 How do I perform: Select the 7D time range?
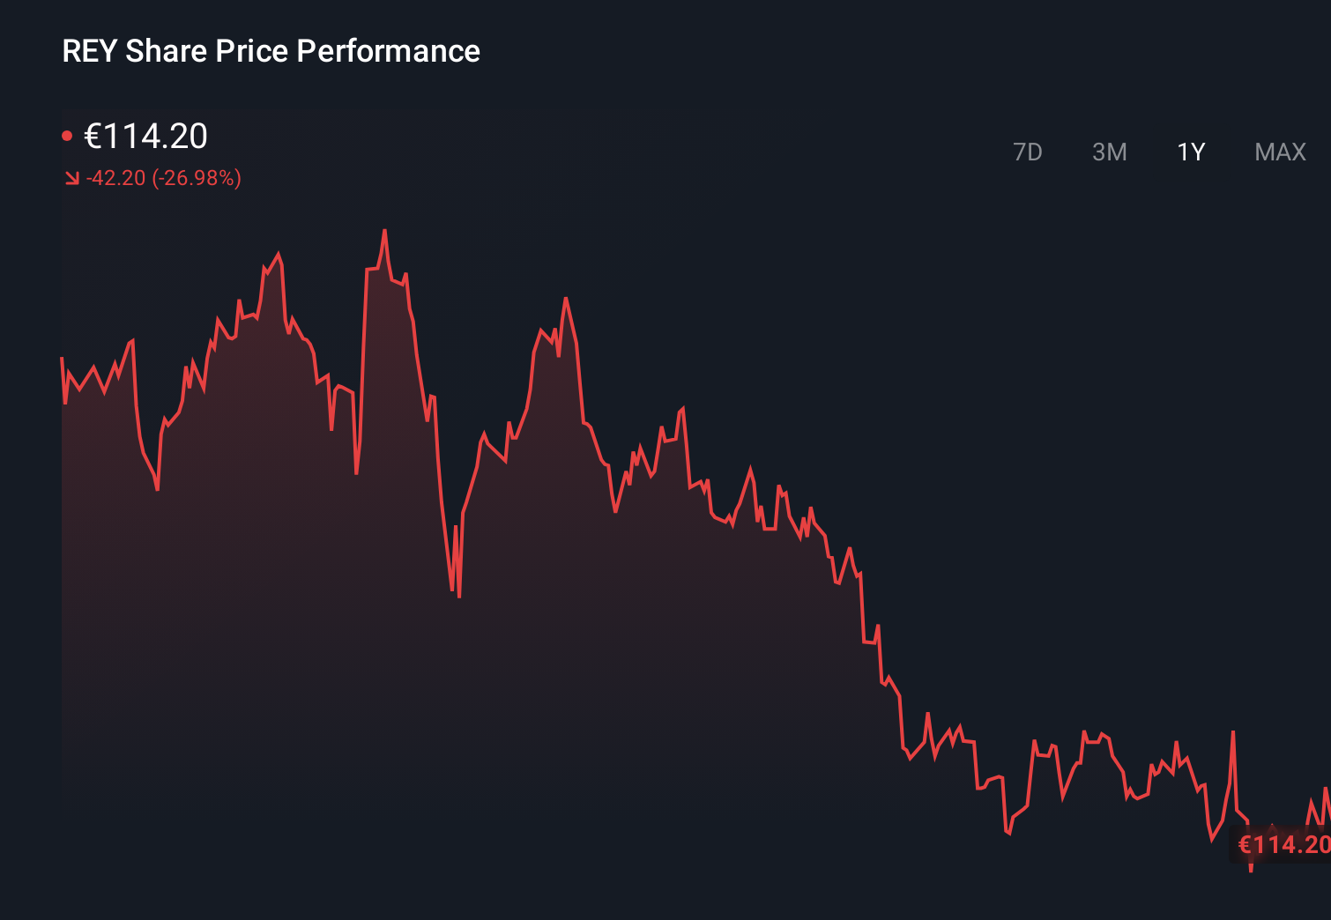click(1029, 152)
